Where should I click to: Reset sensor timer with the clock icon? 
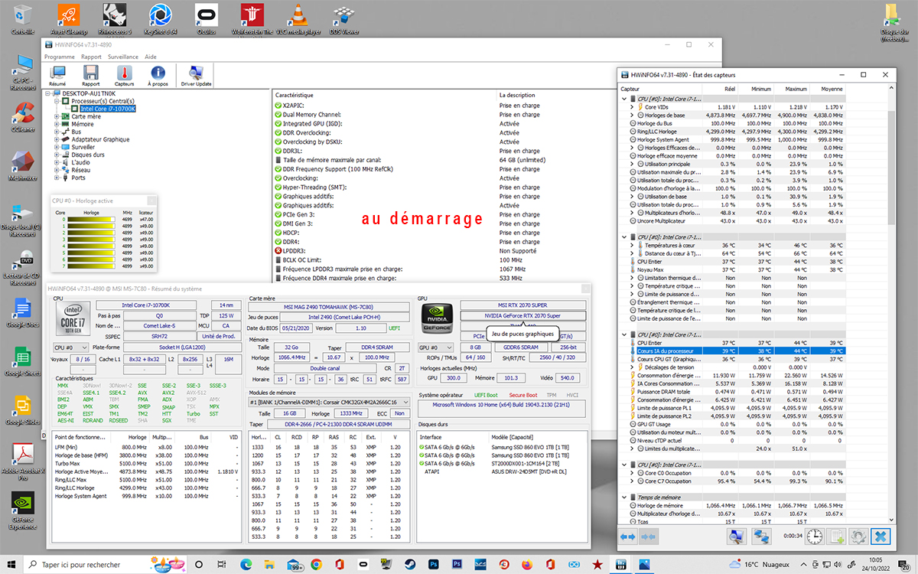click(815, 536)
